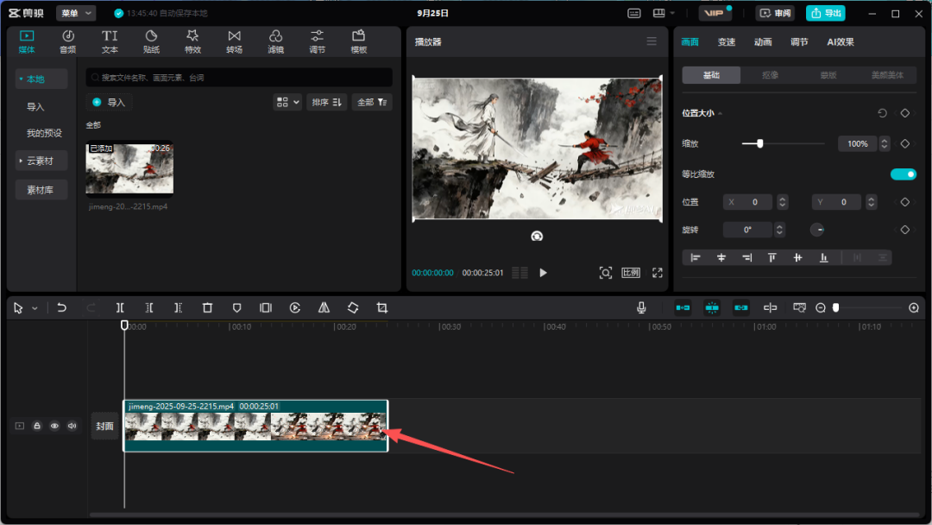Click the 缩放 scale slider handle

759,143
